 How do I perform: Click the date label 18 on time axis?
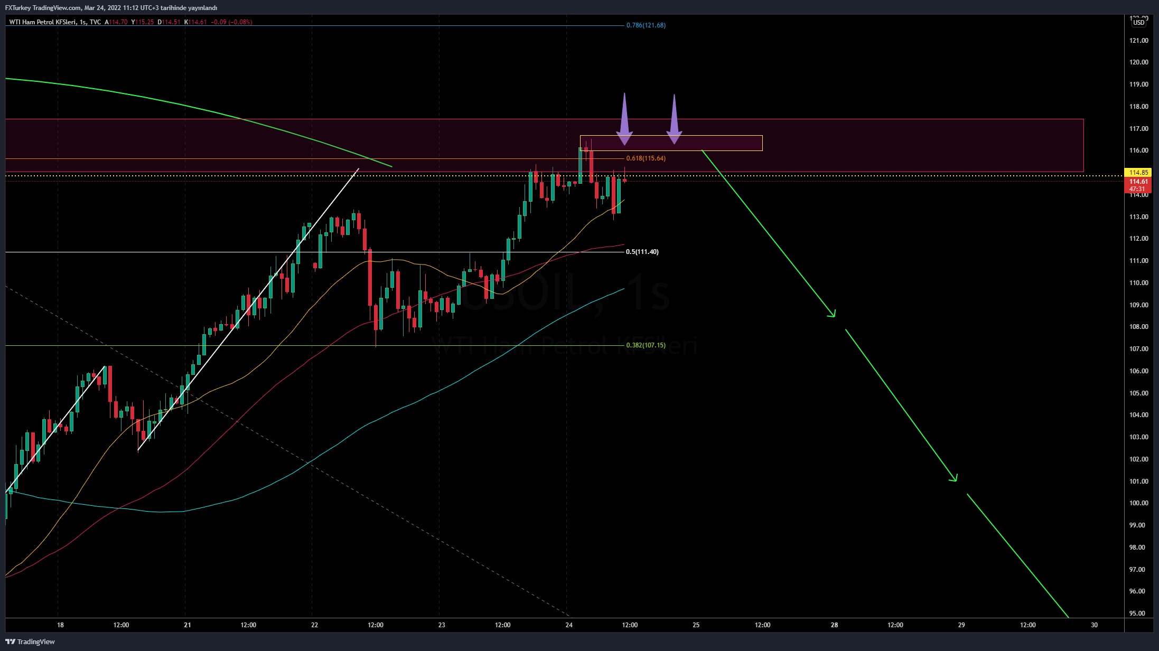tap(60, 625)
